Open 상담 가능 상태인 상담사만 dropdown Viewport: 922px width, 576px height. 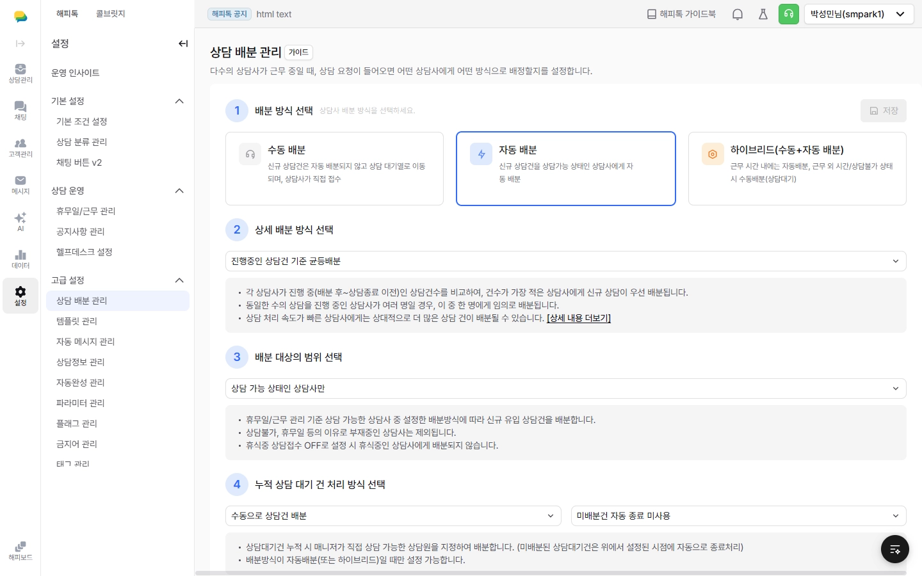point(566,388)
